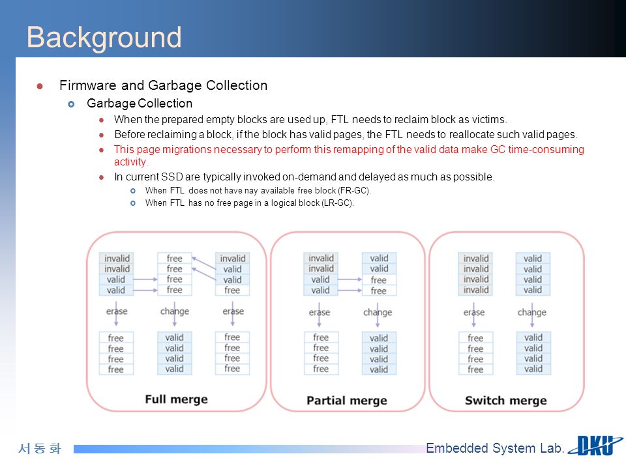The width and height of the screenshot is (626, 469).
Task: Click the line starting "Before reclaiming a block"
Action: [346, 135]
